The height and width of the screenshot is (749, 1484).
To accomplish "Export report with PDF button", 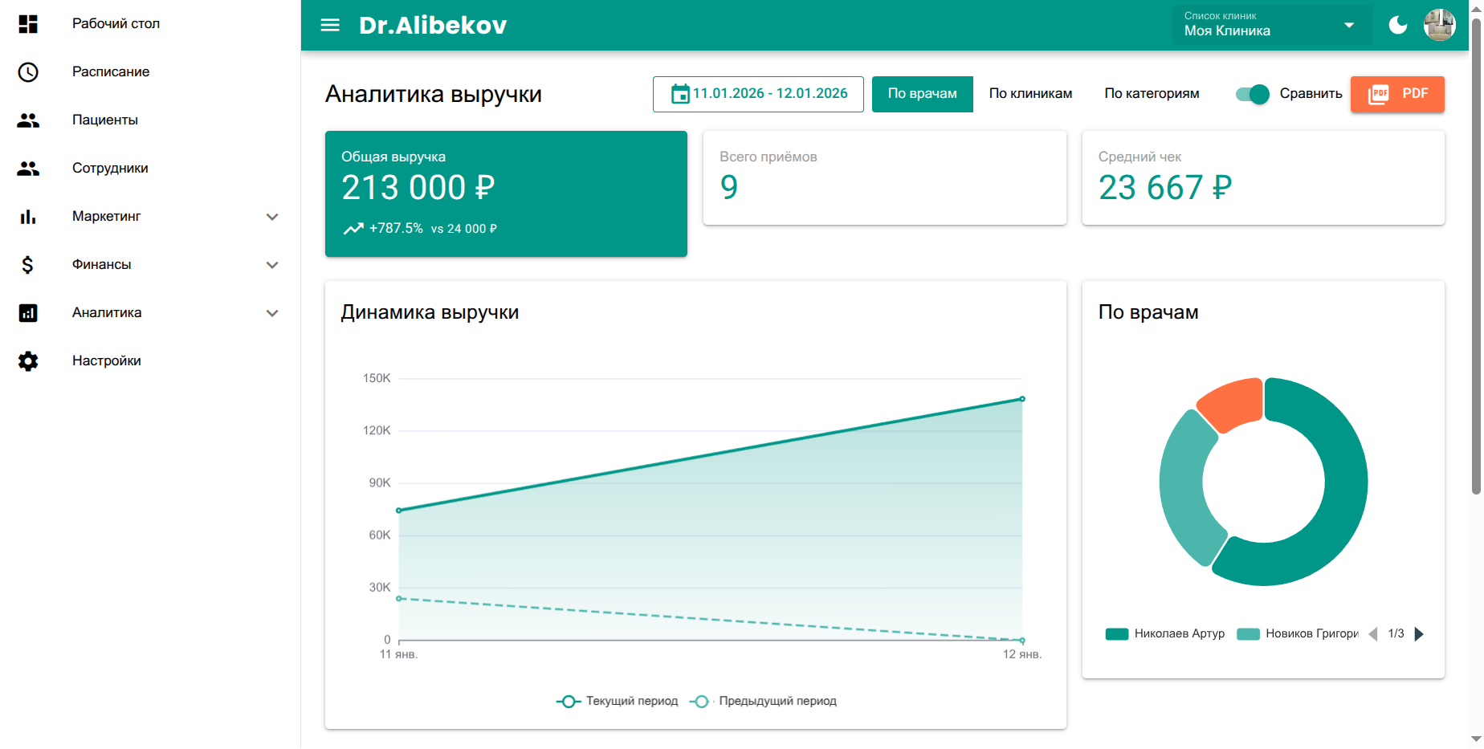I will (1397, 94).
